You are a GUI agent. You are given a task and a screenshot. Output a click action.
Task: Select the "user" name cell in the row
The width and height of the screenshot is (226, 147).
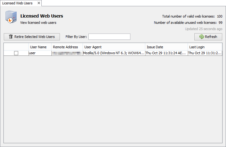click(40, 53)
